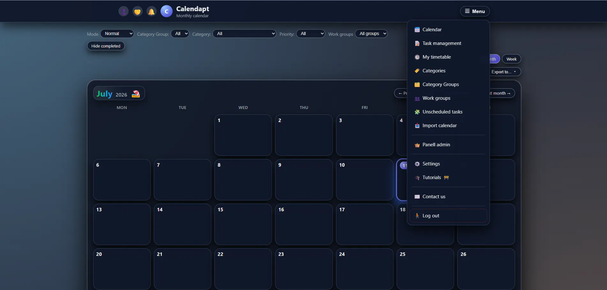Viewport: 607px width, 290px height.
Task: Select day 13 cell in July
Action: pos(122,224)
